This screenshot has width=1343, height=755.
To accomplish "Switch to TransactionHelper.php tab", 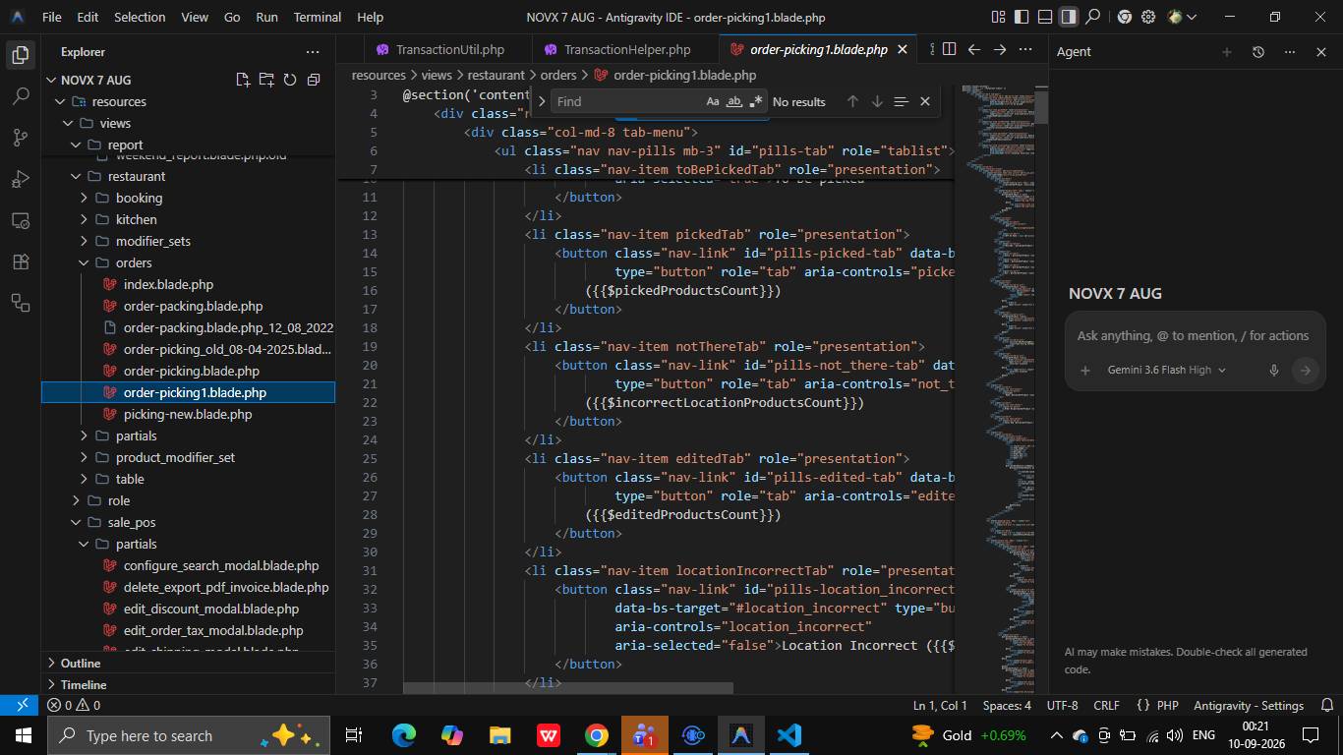I will (x=626, y=49).
